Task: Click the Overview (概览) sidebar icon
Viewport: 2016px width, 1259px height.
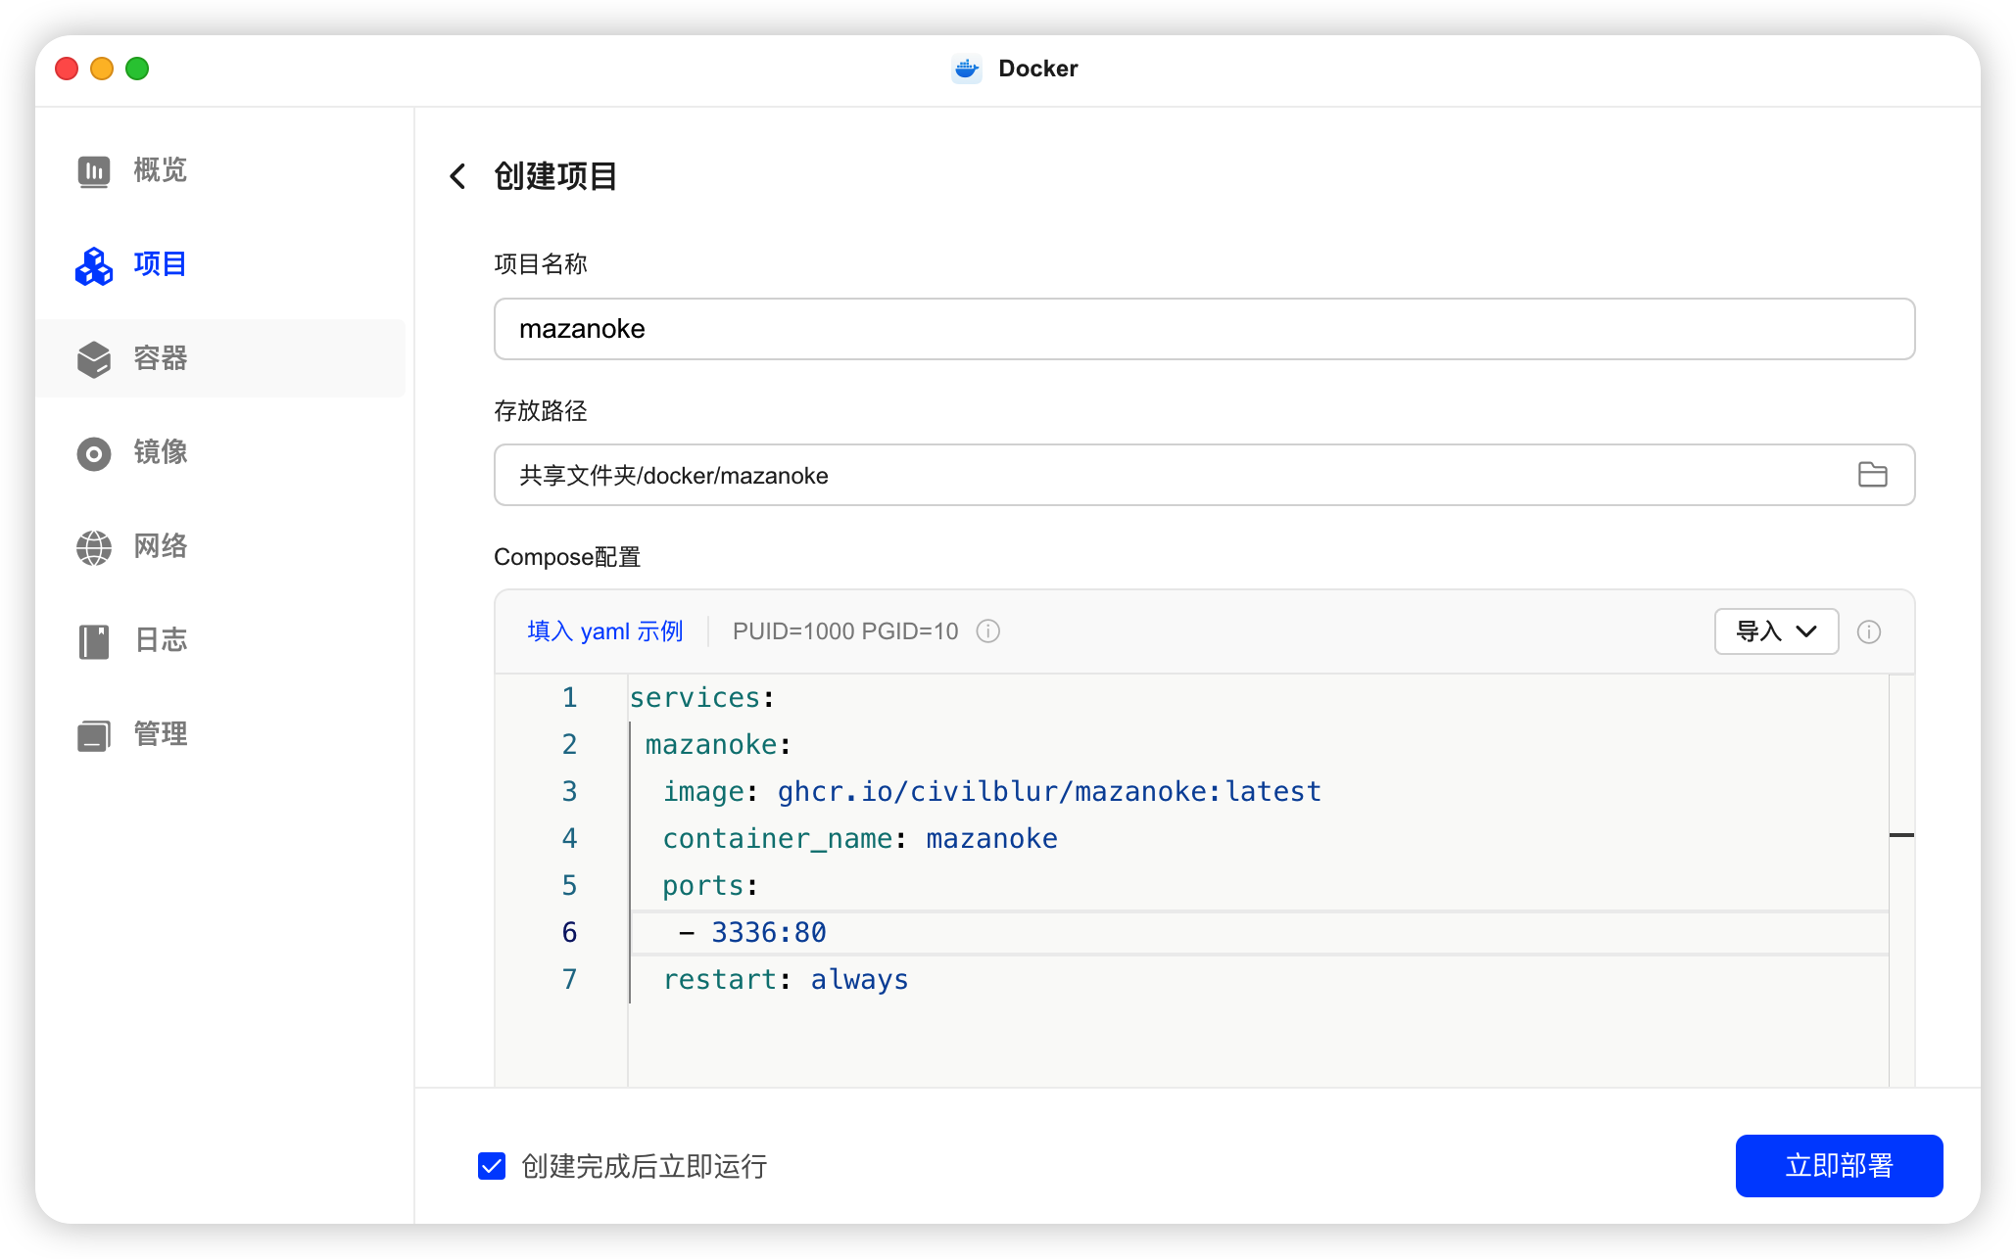Action: pos(94,171)
